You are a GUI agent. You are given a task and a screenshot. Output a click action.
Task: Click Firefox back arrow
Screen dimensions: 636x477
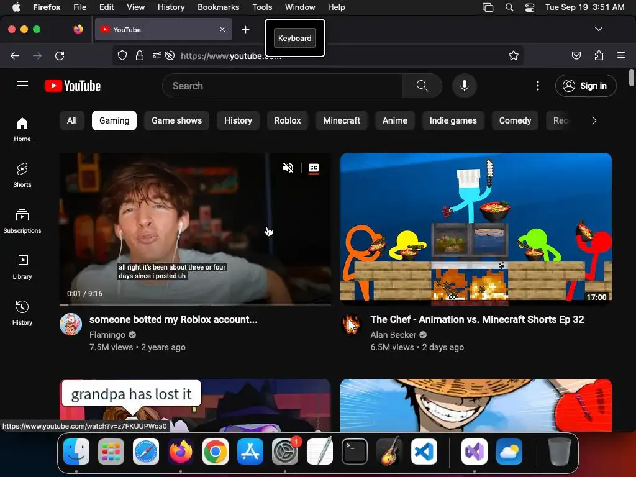[15, 55]
